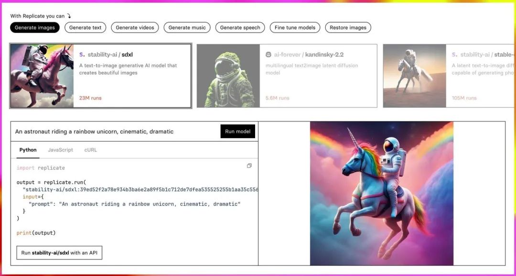
Task: Open the cURL code tab
Action: (x=91, y=150)
